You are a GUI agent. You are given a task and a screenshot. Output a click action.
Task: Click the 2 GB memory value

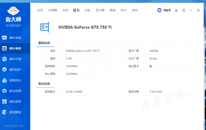pos(68,58)
